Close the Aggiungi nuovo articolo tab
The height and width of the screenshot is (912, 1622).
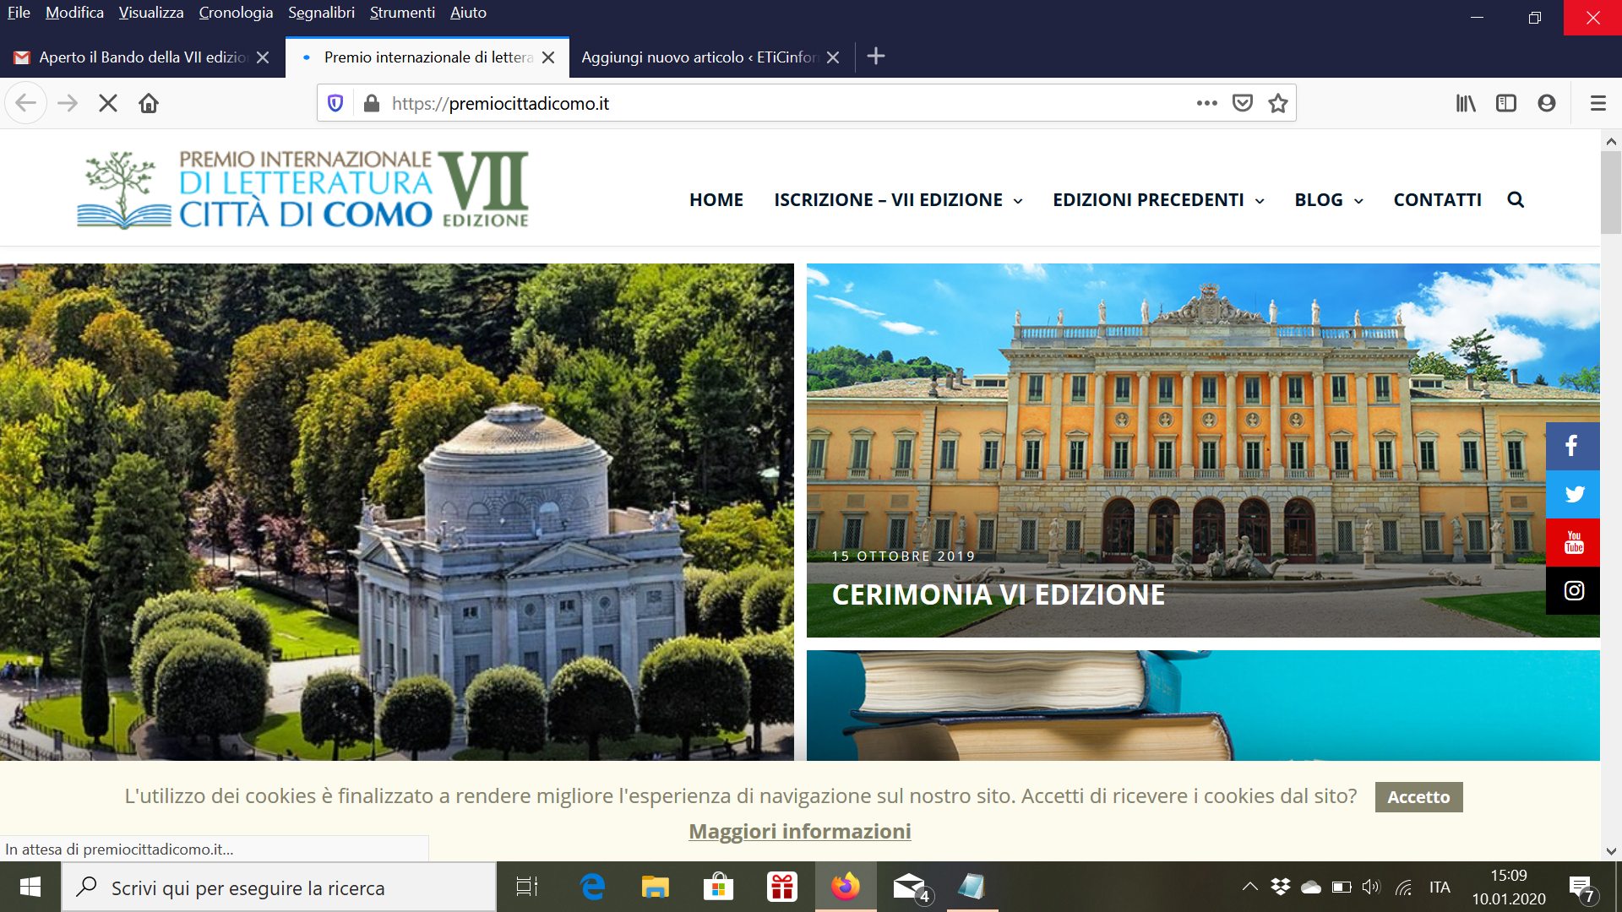(x=833, y=57)
